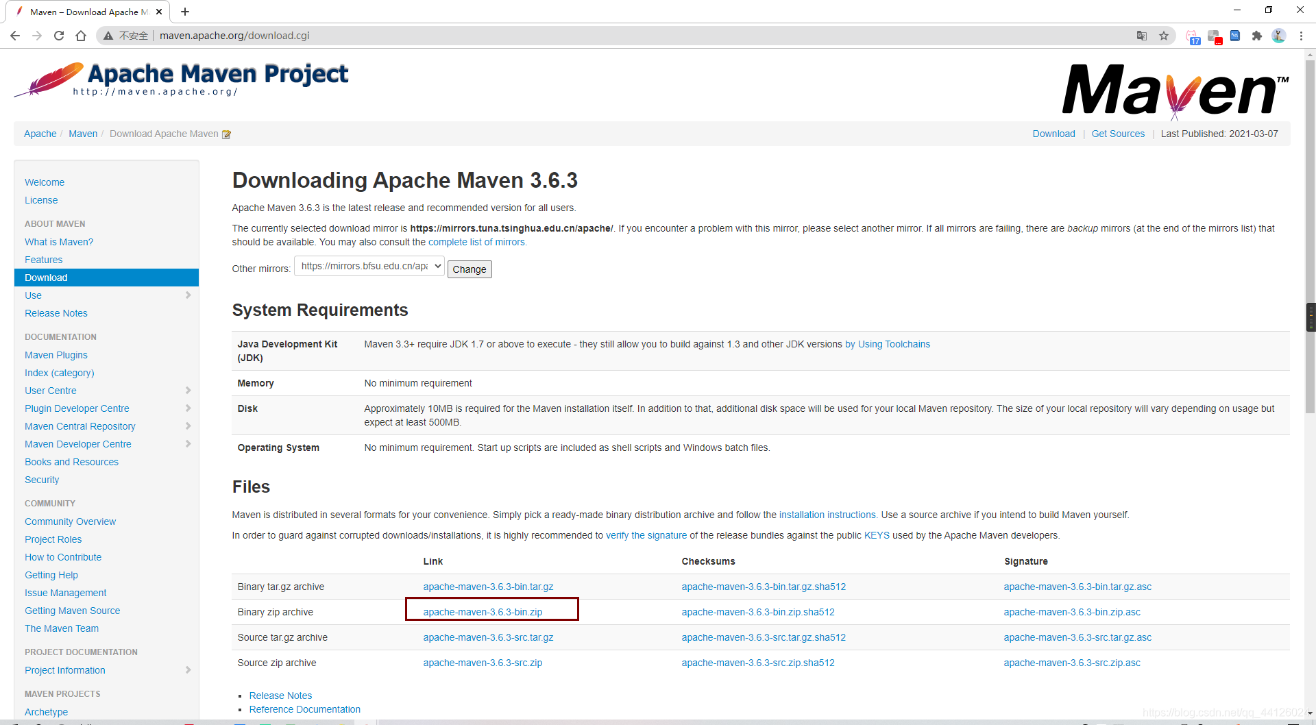Go to Apache breadcrumb link
Viewport: 1316px width, 725px height.
pos(40,134)
